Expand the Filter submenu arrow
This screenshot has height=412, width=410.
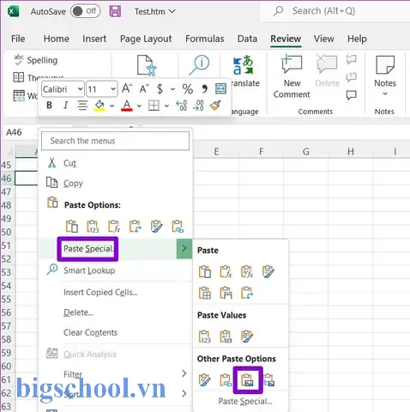(x=184, y=373)
